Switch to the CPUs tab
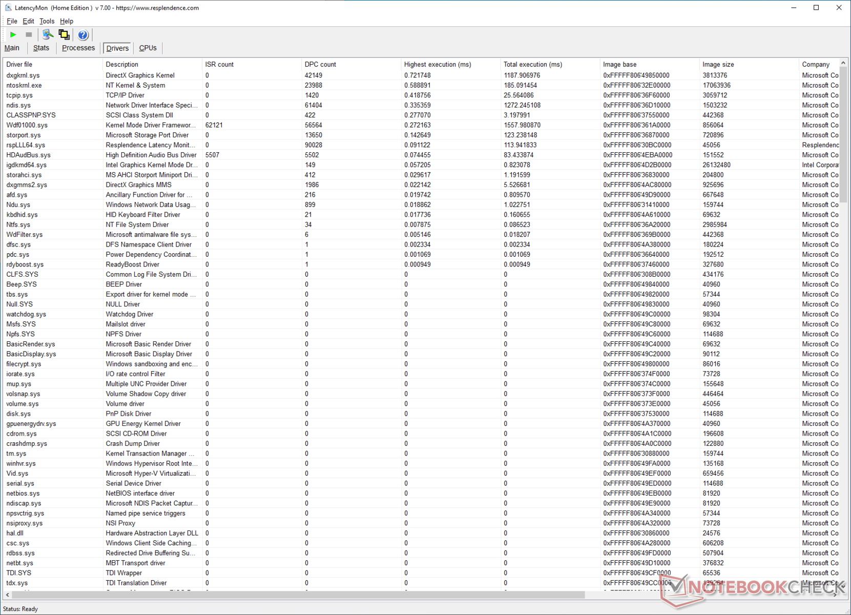 pyautogui.click(x=148, y=48)
